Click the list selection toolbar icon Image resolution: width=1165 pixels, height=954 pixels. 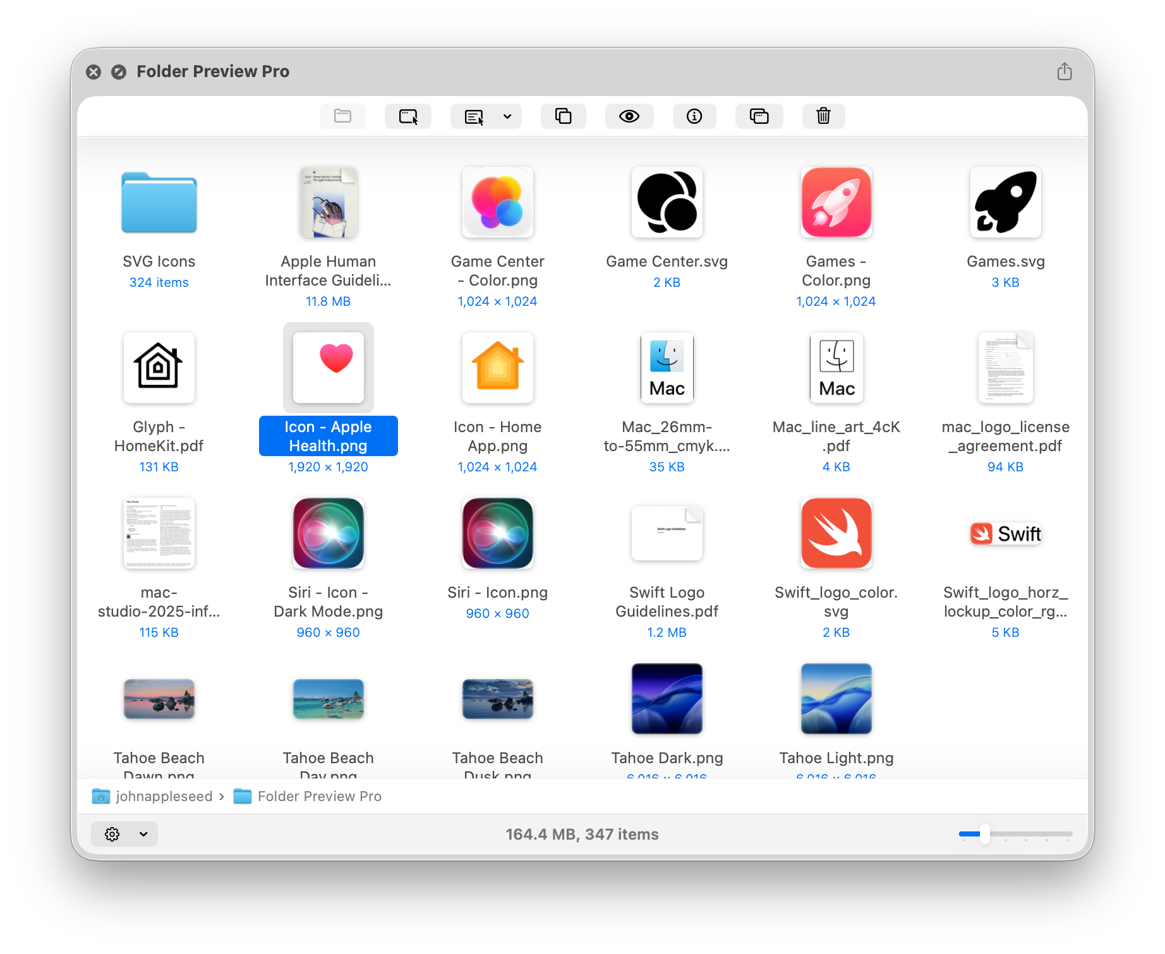(474, 116)
